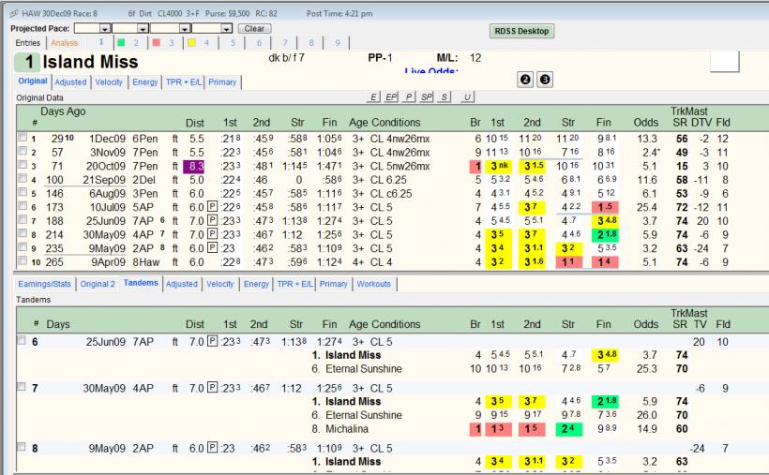Check the box for row 3 (20Oct09)

tap(23, 165)
